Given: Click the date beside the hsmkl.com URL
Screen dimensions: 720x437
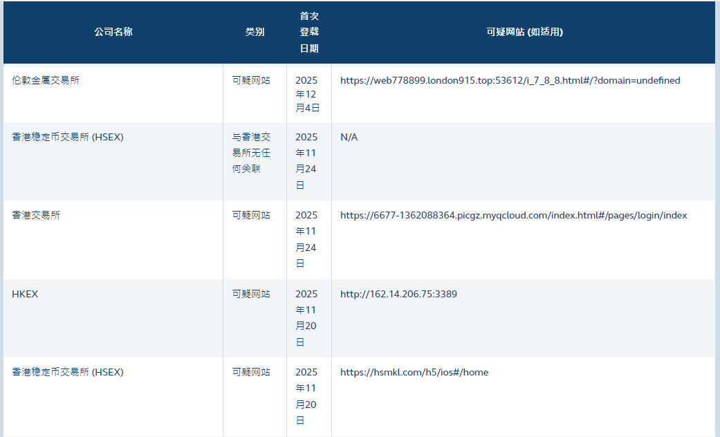Looking at the screenshot, I should 307,396.
